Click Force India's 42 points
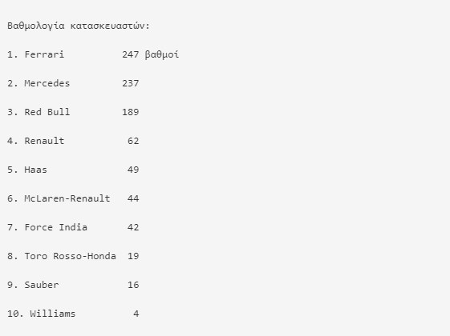This screenshot has width=450, height=336. point(133,227)
